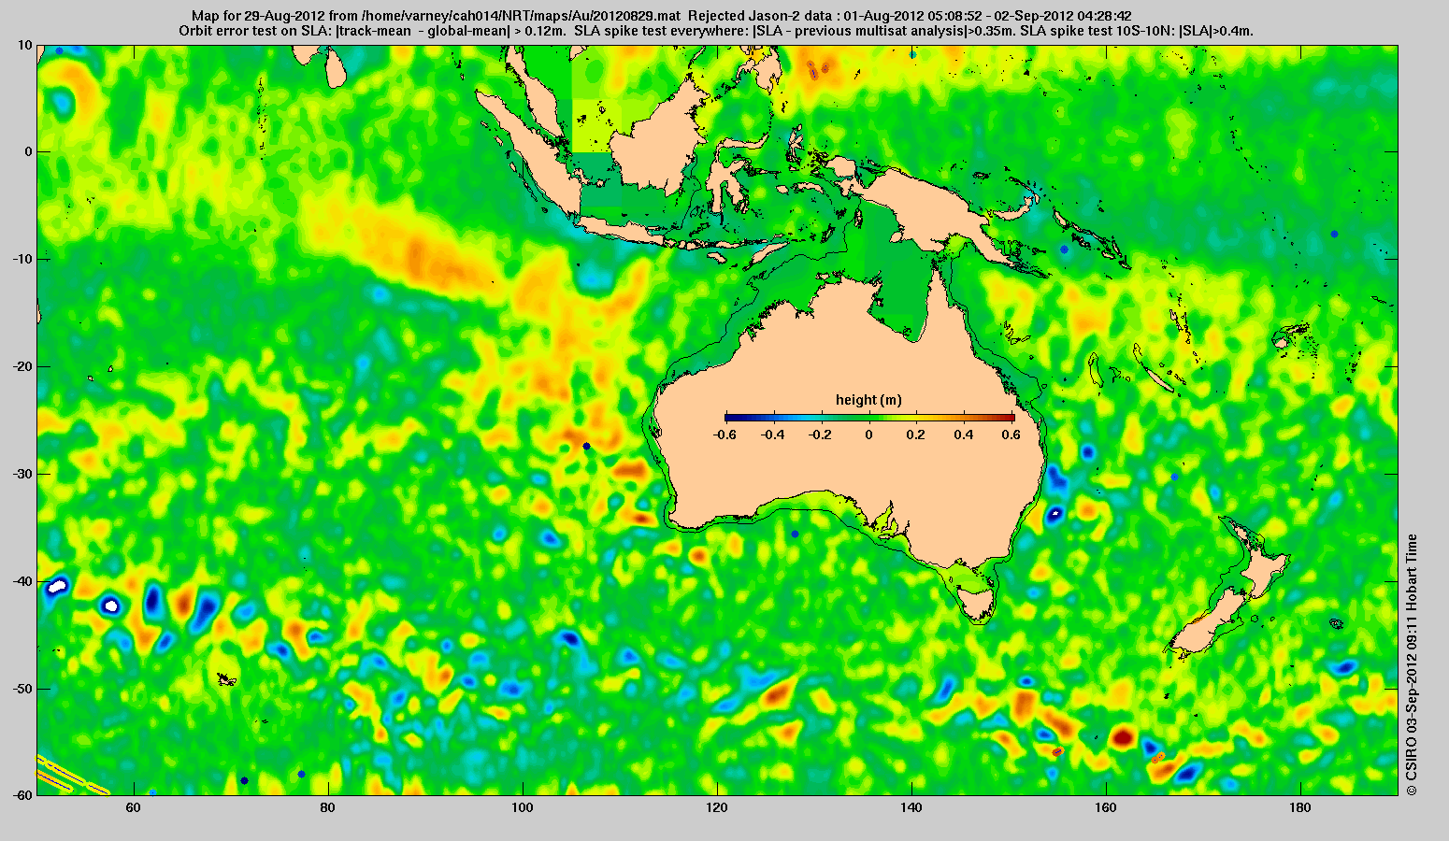Click the colorbar tick value -0.2
1449x841 pixels.
(821, 435)
